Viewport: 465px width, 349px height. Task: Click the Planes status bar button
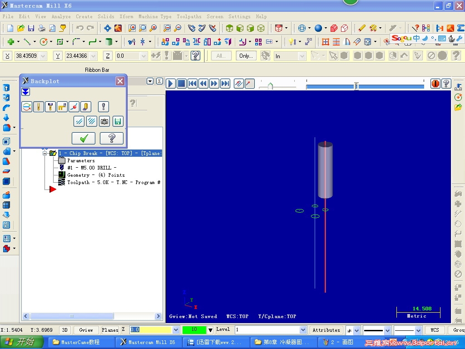[110, 330]
